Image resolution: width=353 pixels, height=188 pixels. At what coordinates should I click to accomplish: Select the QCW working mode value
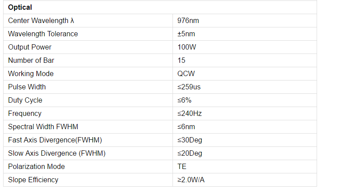[186, 74]
